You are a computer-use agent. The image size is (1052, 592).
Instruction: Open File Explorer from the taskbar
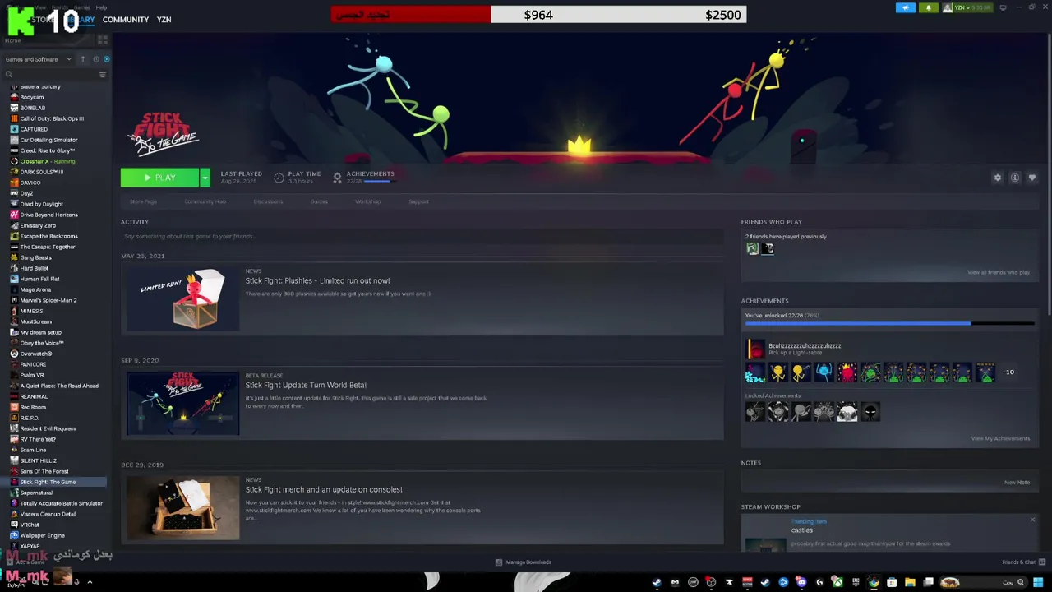(910, 583)
